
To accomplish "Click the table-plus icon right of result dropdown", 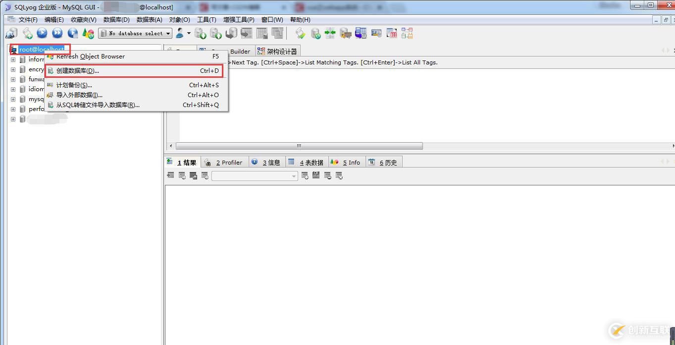I will click(x=305, y=175).
